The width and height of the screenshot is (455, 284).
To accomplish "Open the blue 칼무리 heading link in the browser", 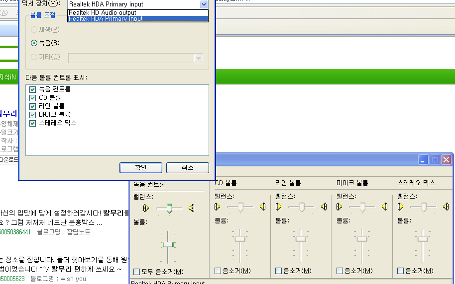I will [8, 113].
